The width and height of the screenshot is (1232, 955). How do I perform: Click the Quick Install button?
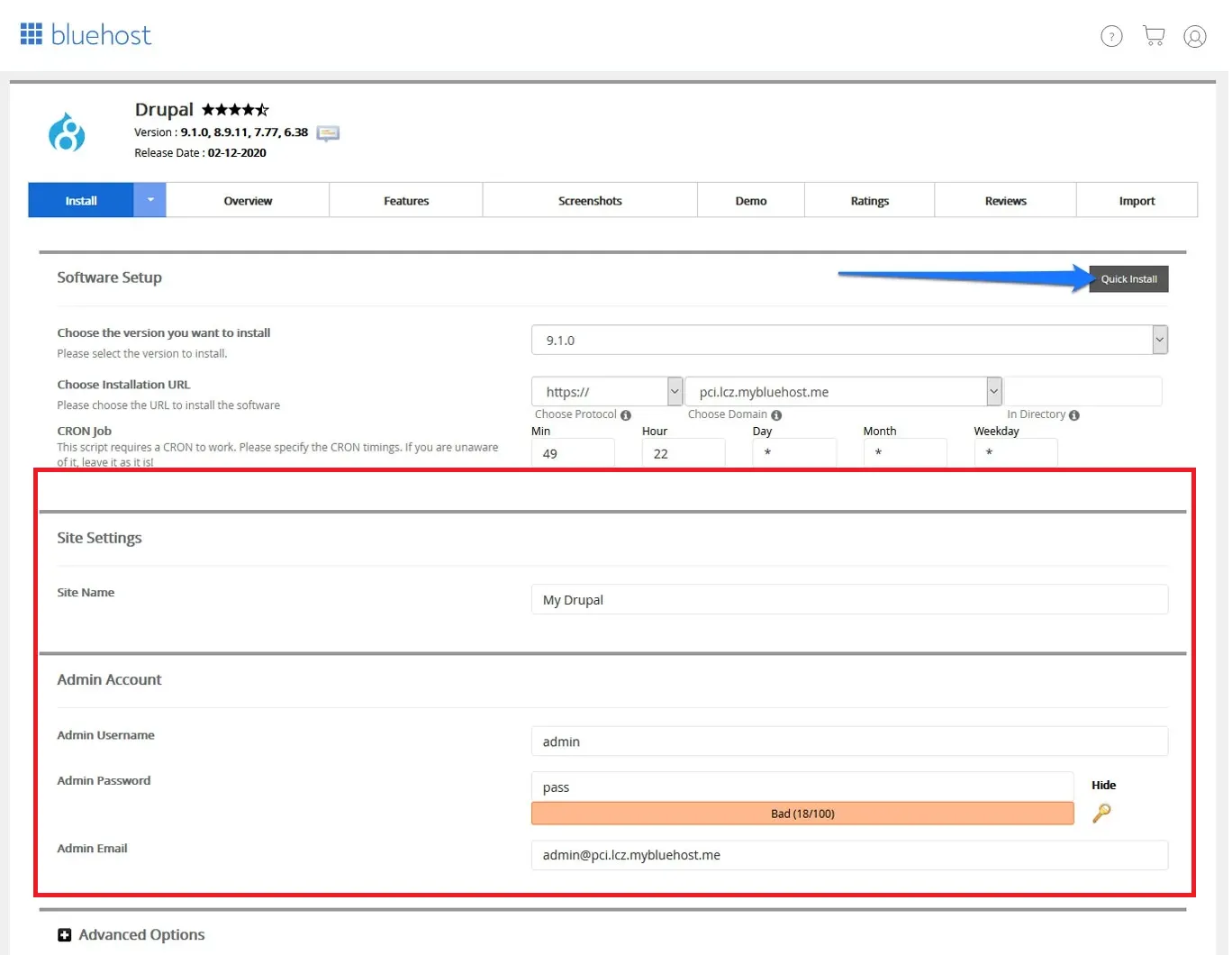coord(1128,278)
